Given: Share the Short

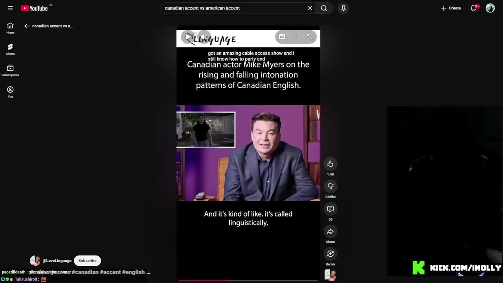Looking at the screenshot, I should [330, 232].
